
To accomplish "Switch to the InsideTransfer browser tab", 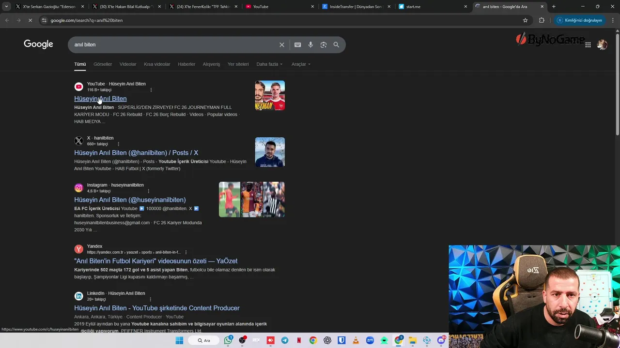I will 356,7.
